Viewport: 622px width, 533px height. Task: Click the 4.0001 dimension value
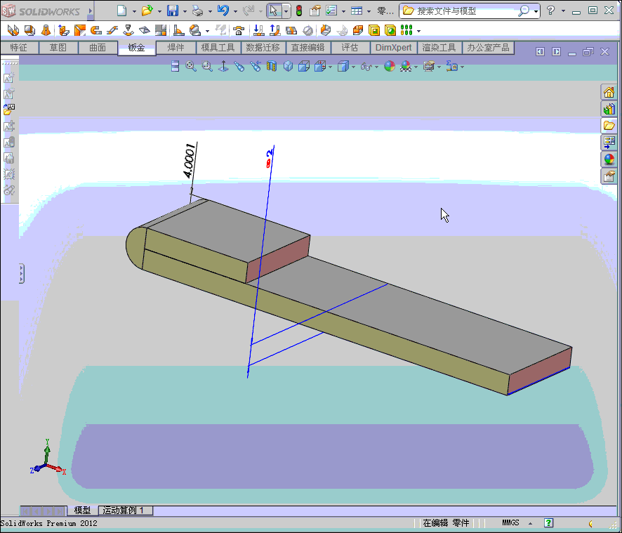(190, 161)
